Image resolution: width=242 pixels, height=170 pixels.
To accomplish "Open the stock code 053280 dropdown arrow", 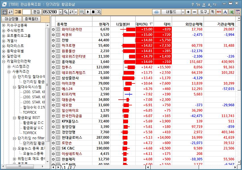I will pos(61,12).
